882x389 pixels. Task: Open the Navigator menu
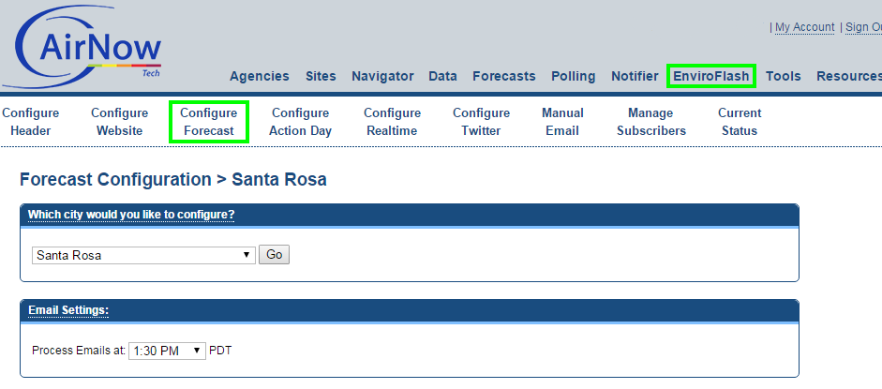pos(382,76)
